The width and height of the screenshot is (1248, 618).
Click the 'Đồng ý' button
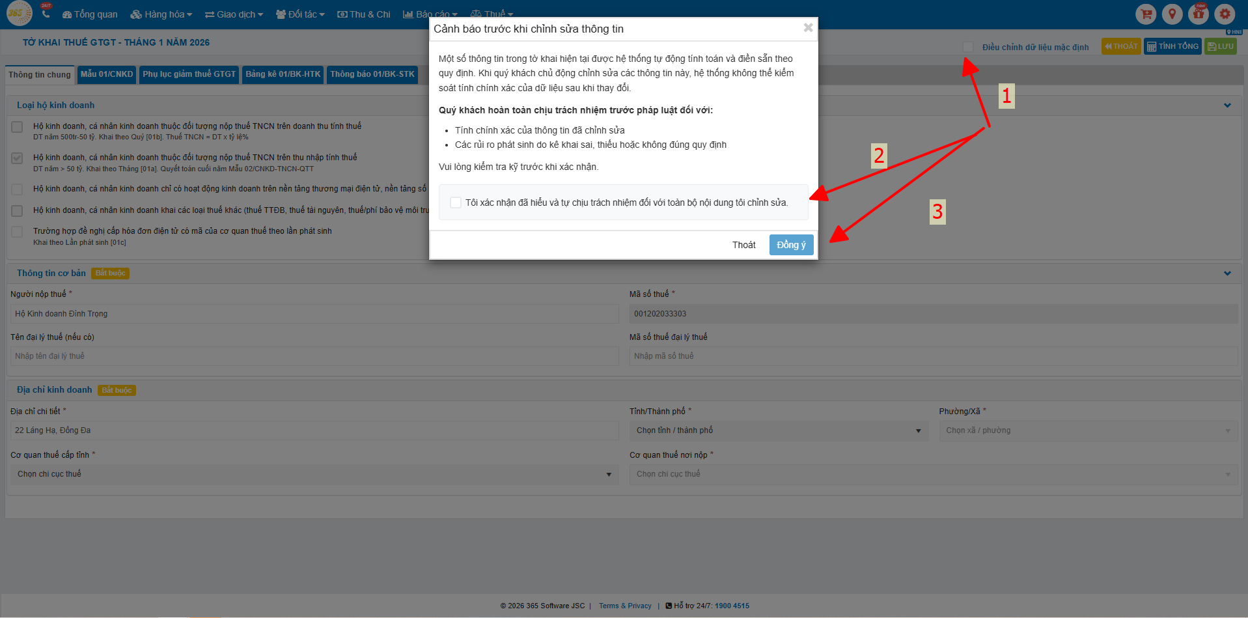point(791,245)
